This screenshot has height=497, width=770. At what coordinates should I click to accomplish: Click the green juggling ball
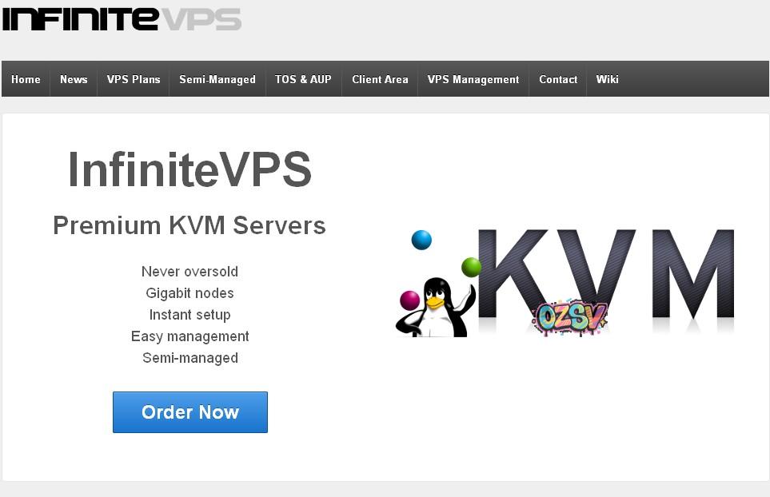[472, 268]
